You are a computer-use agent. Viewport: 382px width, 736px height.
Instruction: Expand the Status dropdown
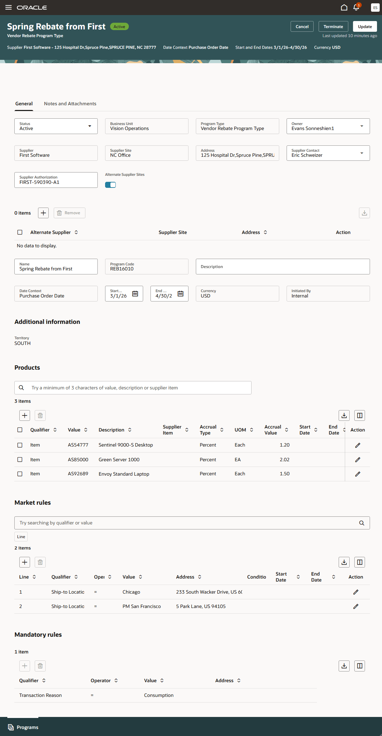click(x=89, y=126)
